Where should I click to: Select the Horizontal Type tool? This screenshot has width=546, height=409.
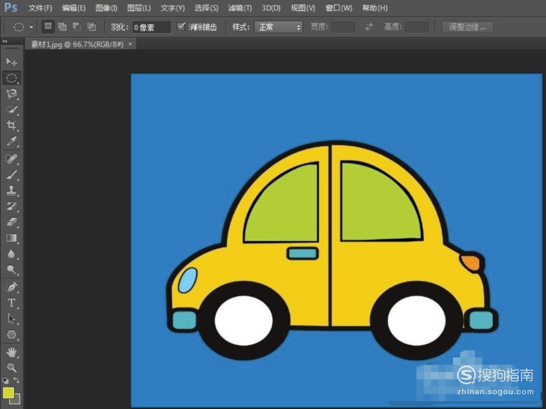(12, 303)
